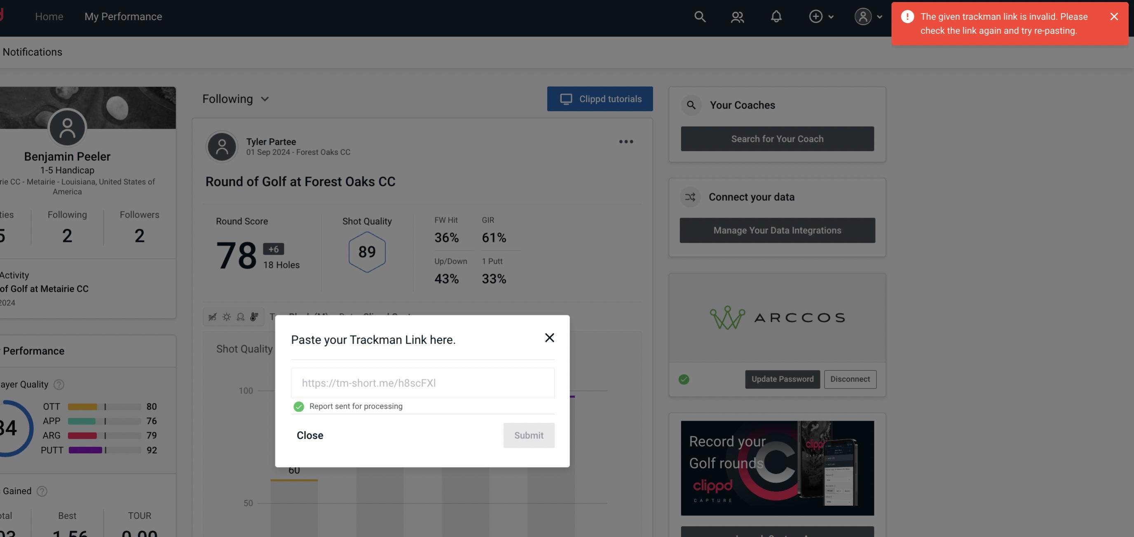This screenshot has width=1134, height=537.
Task: Click the data integrations sync icon
Action: (x=691, y=197)
